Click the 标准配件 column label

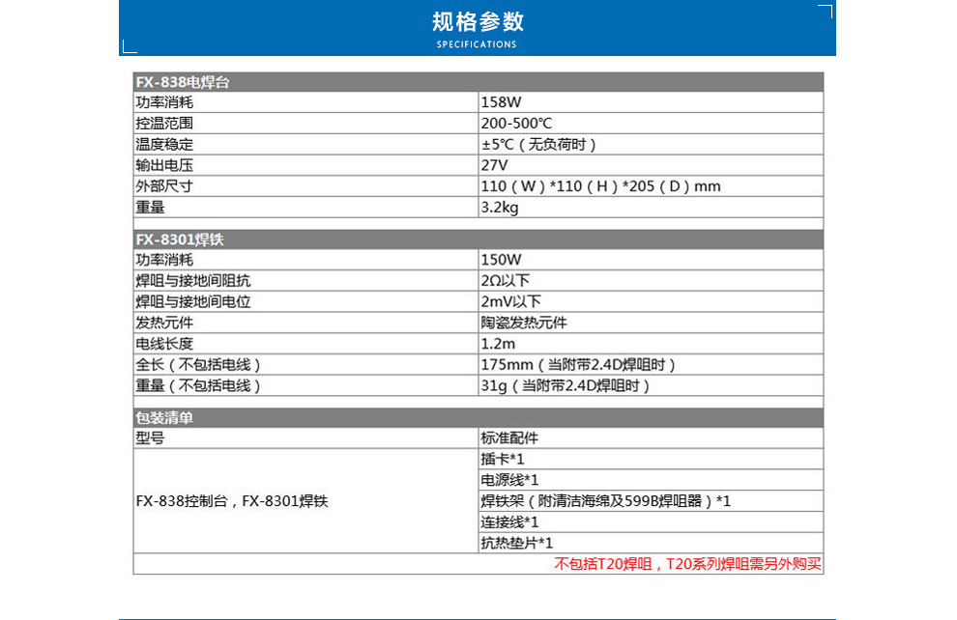[509, 437]
